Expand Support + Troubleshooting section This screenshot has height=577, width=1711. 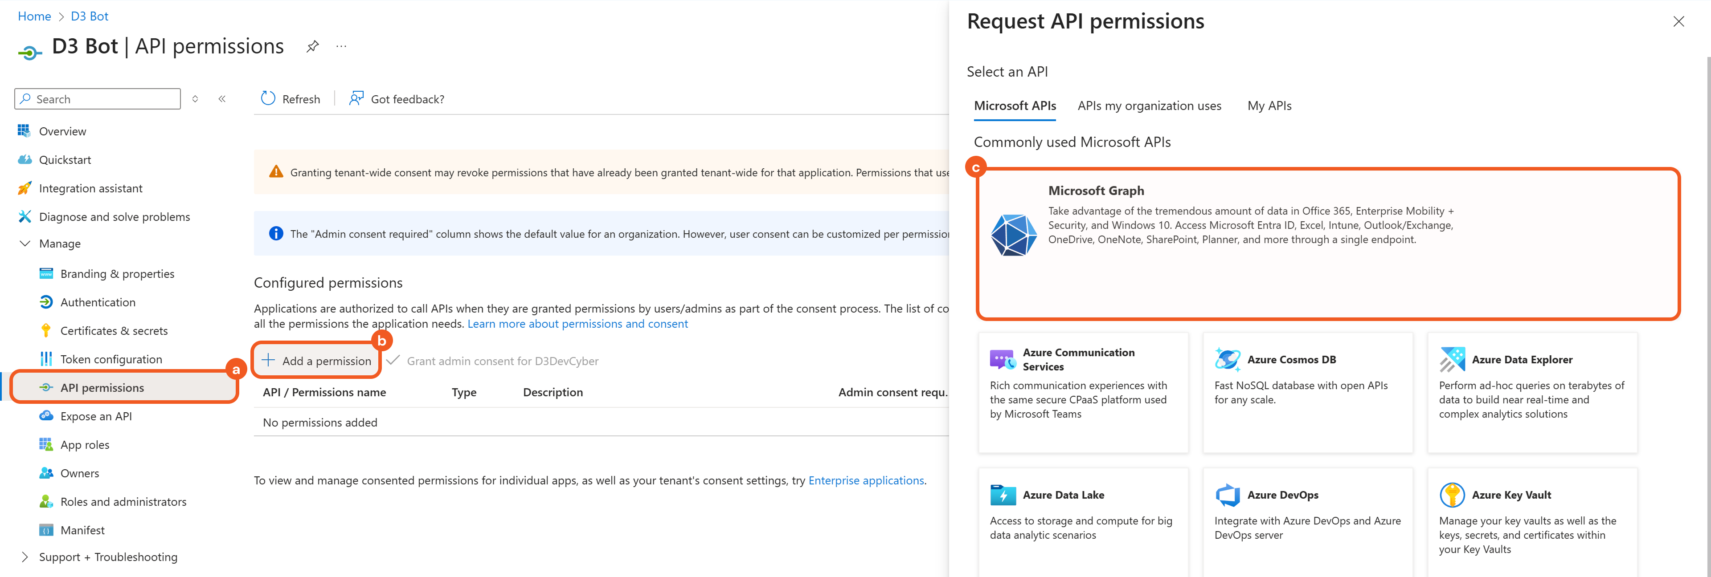tap(25, 557)
